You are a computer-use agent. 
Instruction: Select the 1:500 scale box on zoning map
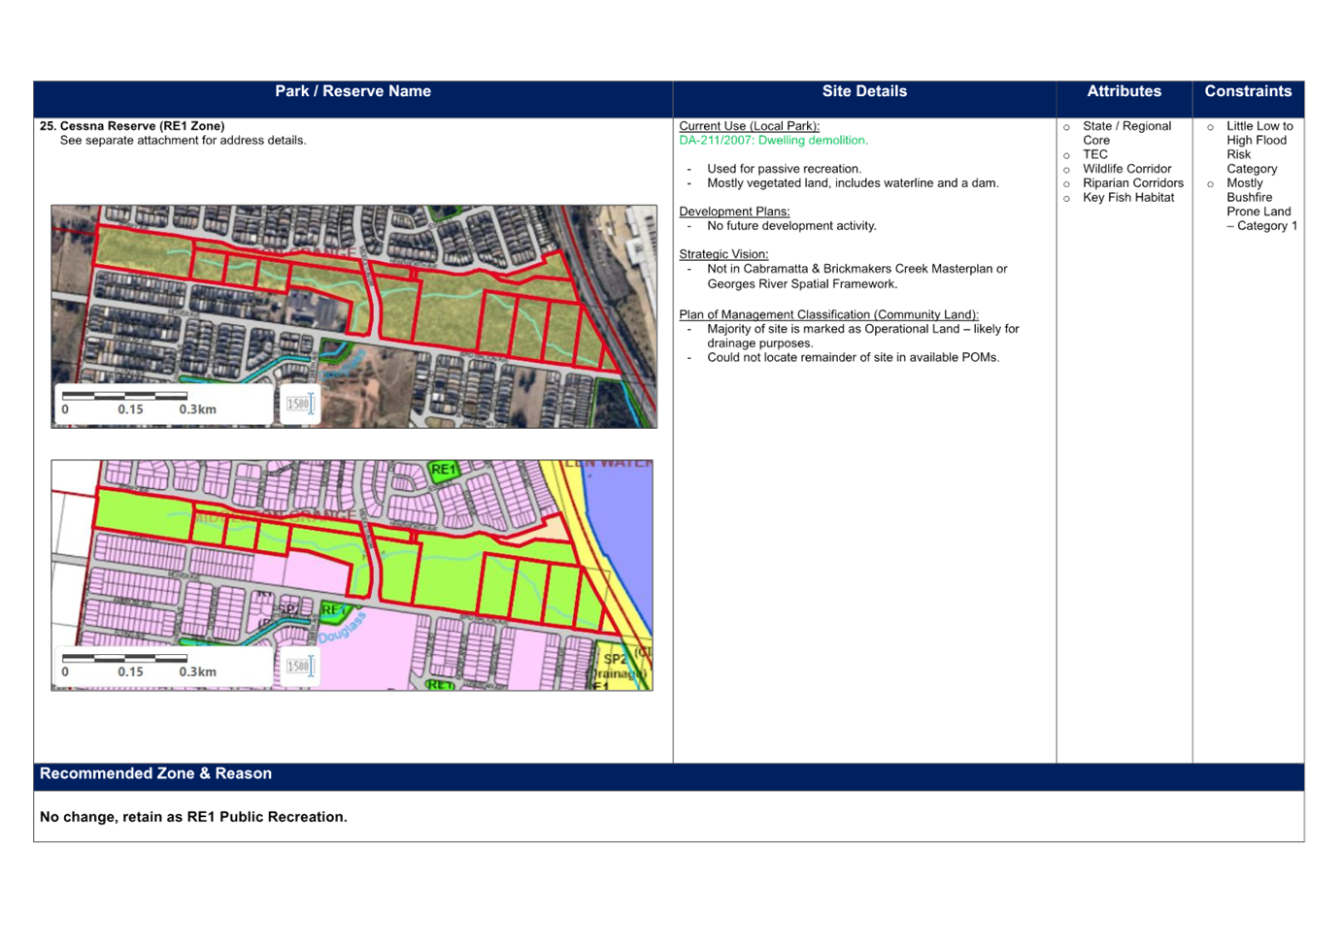299,666
